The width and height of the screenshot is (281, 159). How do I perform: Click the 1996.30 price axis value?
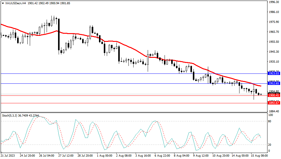coord(273,2)
